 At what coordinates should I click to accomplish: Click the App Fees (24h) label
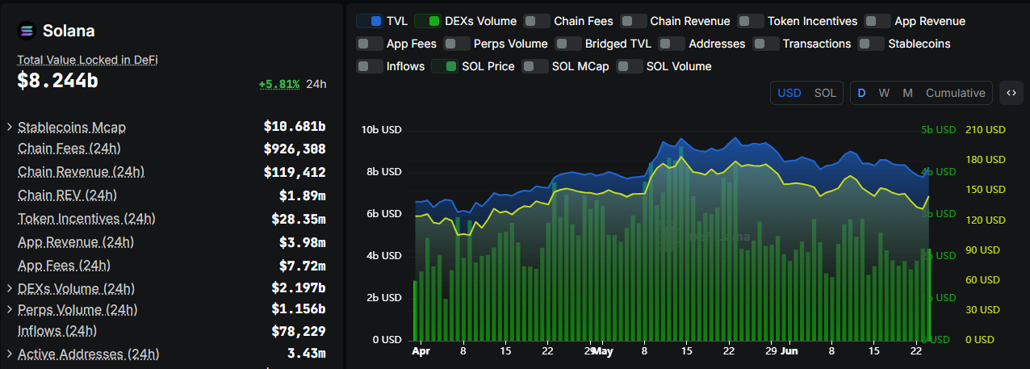click(x=64, y=265)
